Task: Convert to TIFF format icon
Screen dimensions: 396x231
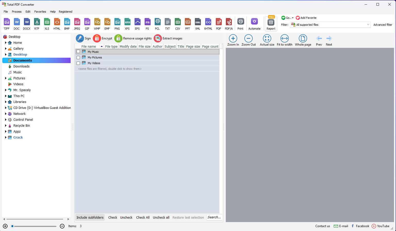Action: tap(7, 24)
